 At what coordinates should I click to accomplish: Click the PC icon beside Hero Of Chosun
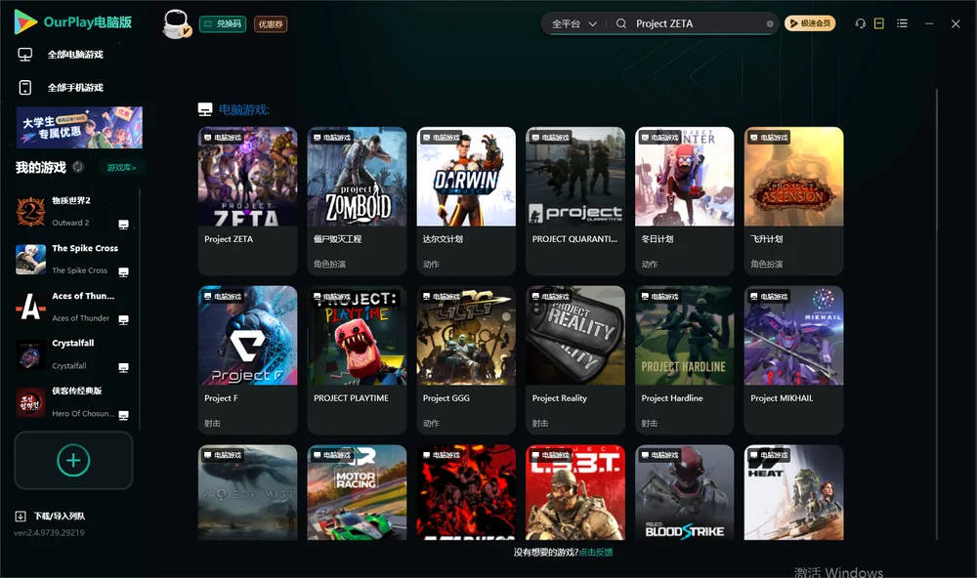(123, 416)
